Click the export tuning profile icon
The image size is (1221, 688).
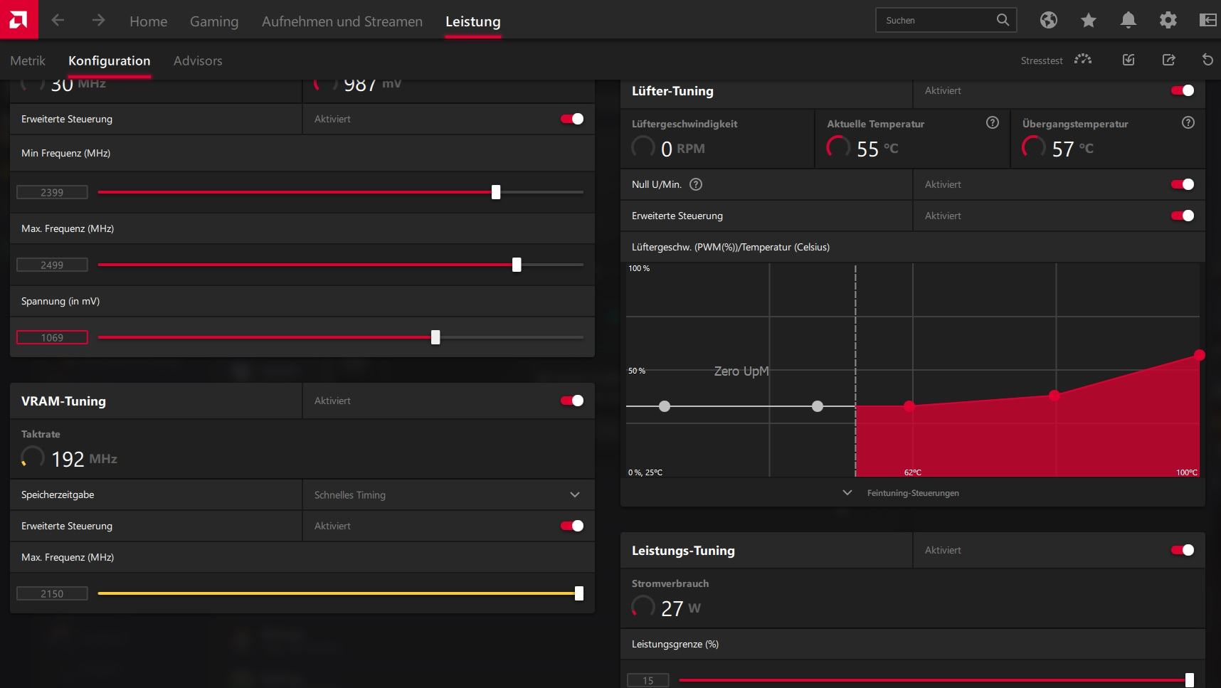point(1168,60)
